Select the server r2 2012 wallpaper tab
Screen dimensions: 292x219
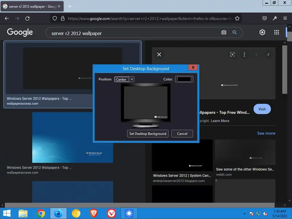click(32, 6)
